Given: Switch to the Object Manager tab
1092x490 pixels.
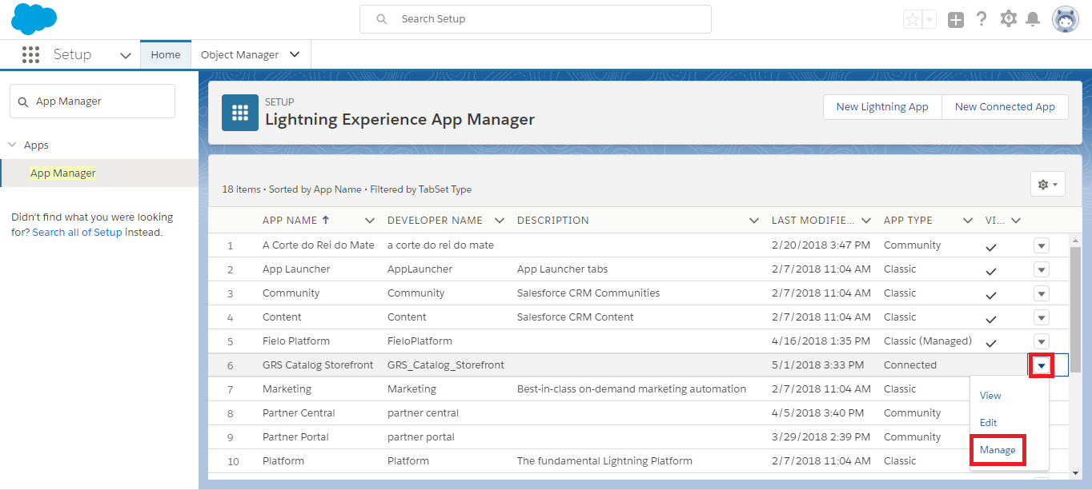Looking at the screenshot, I should (239, 54).
